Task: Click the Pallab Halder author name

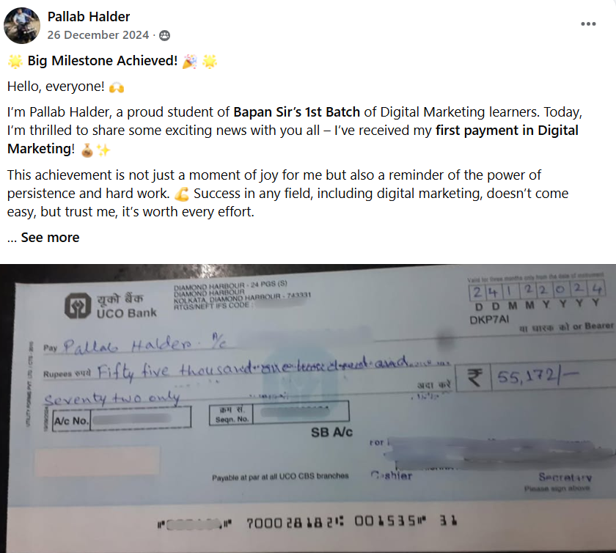Action: (89, 17)
